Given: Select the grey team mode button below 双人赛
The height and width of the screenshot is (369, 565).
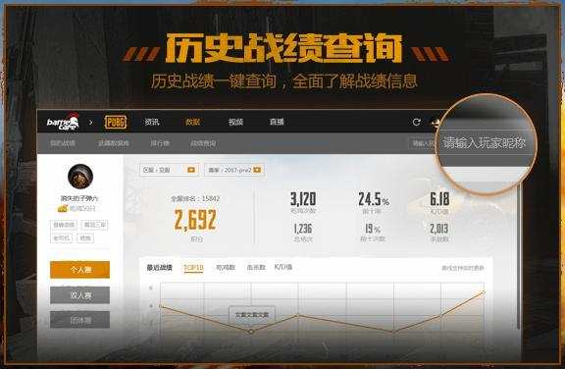Looking at the screenshot, I should click(80, 320).
